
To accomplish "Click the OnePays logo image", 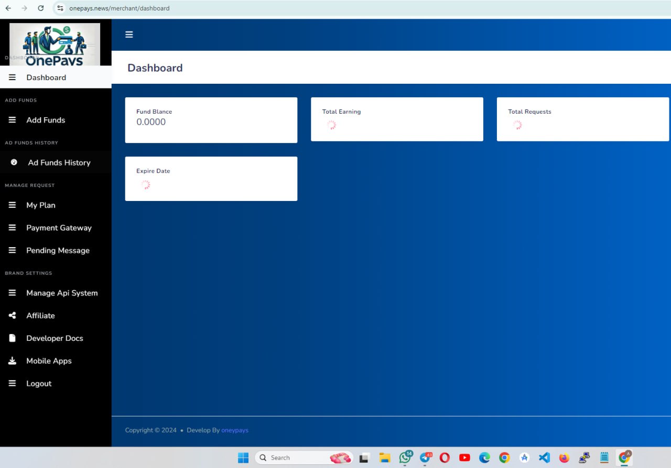I will click(x=55, y=44).
